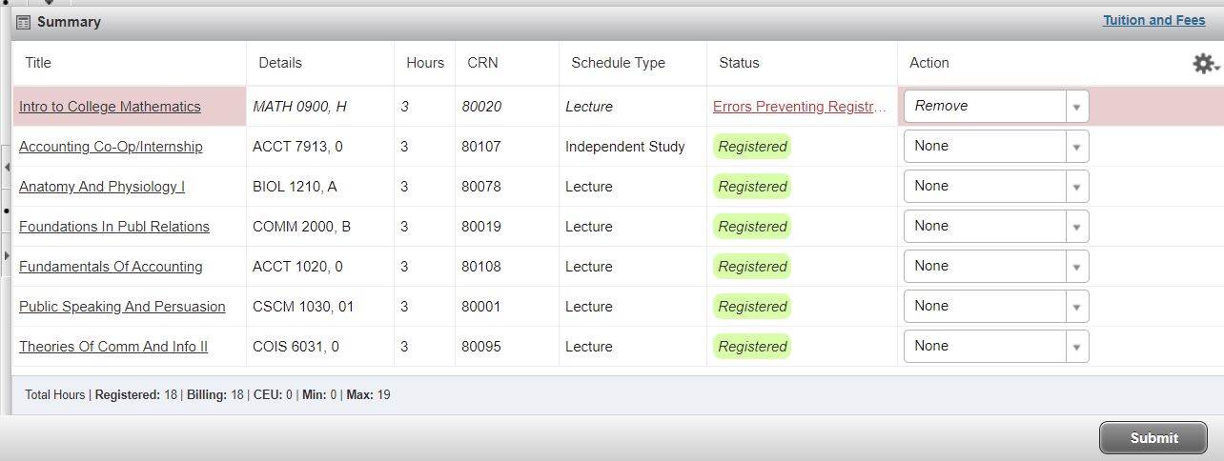
Task: Click the Summary panel icon
Action: pos(24,22)
